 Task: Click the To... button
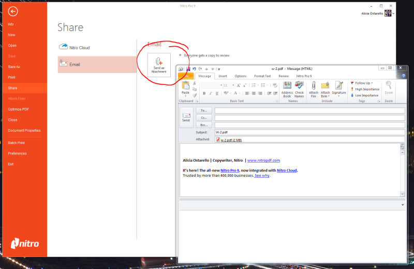(x=204, y=110)
